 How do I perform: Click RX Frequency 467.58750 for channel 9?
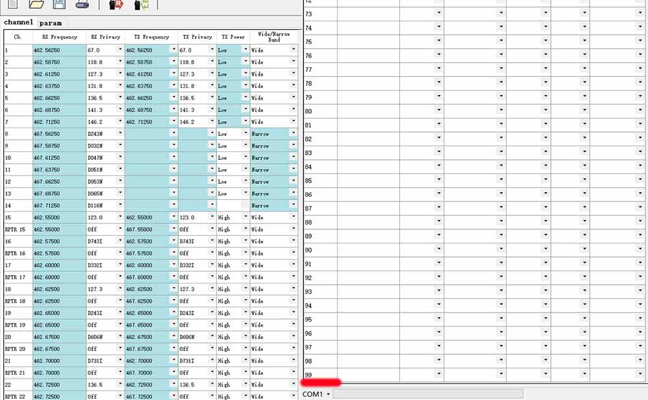(x=60, y=146)
